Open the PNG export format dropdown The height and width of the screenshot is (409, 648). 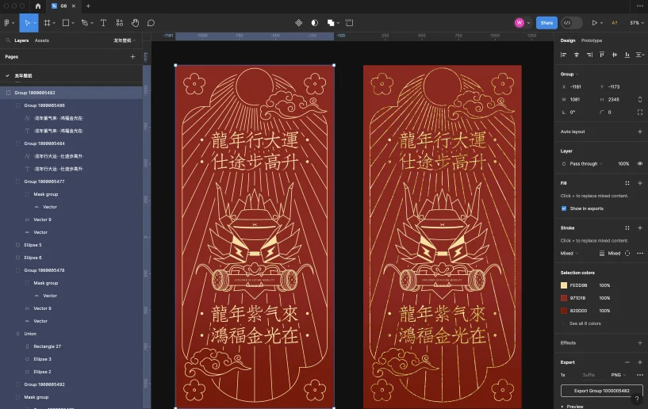(x=616, y=374)
